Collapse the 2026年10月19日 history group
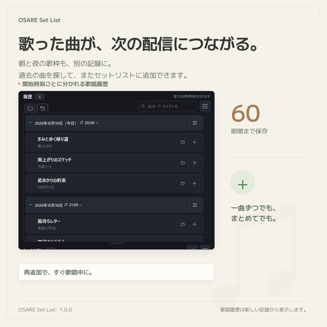This screenshot has height=327, width=327. pos(30,123)
